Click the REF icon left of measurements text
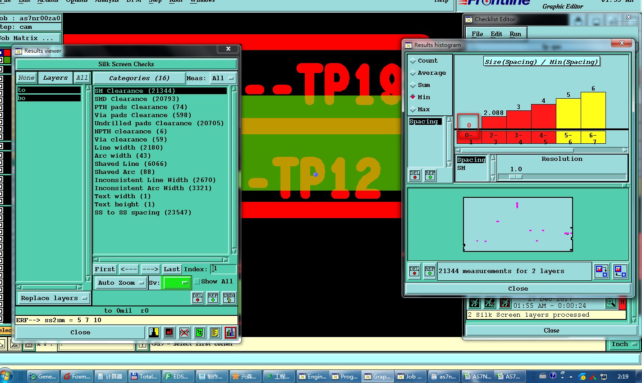 coord(430,271)
